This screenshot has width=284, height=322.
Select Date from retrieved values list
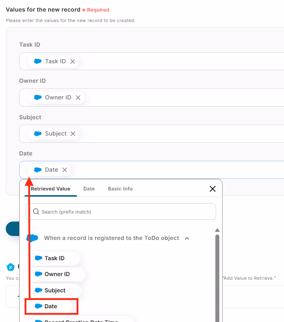point(51,306)
